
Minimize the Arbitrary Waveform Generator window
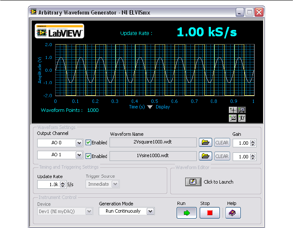click(240, 12)
